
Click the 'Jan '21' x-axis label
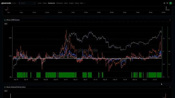click(66, 80)
